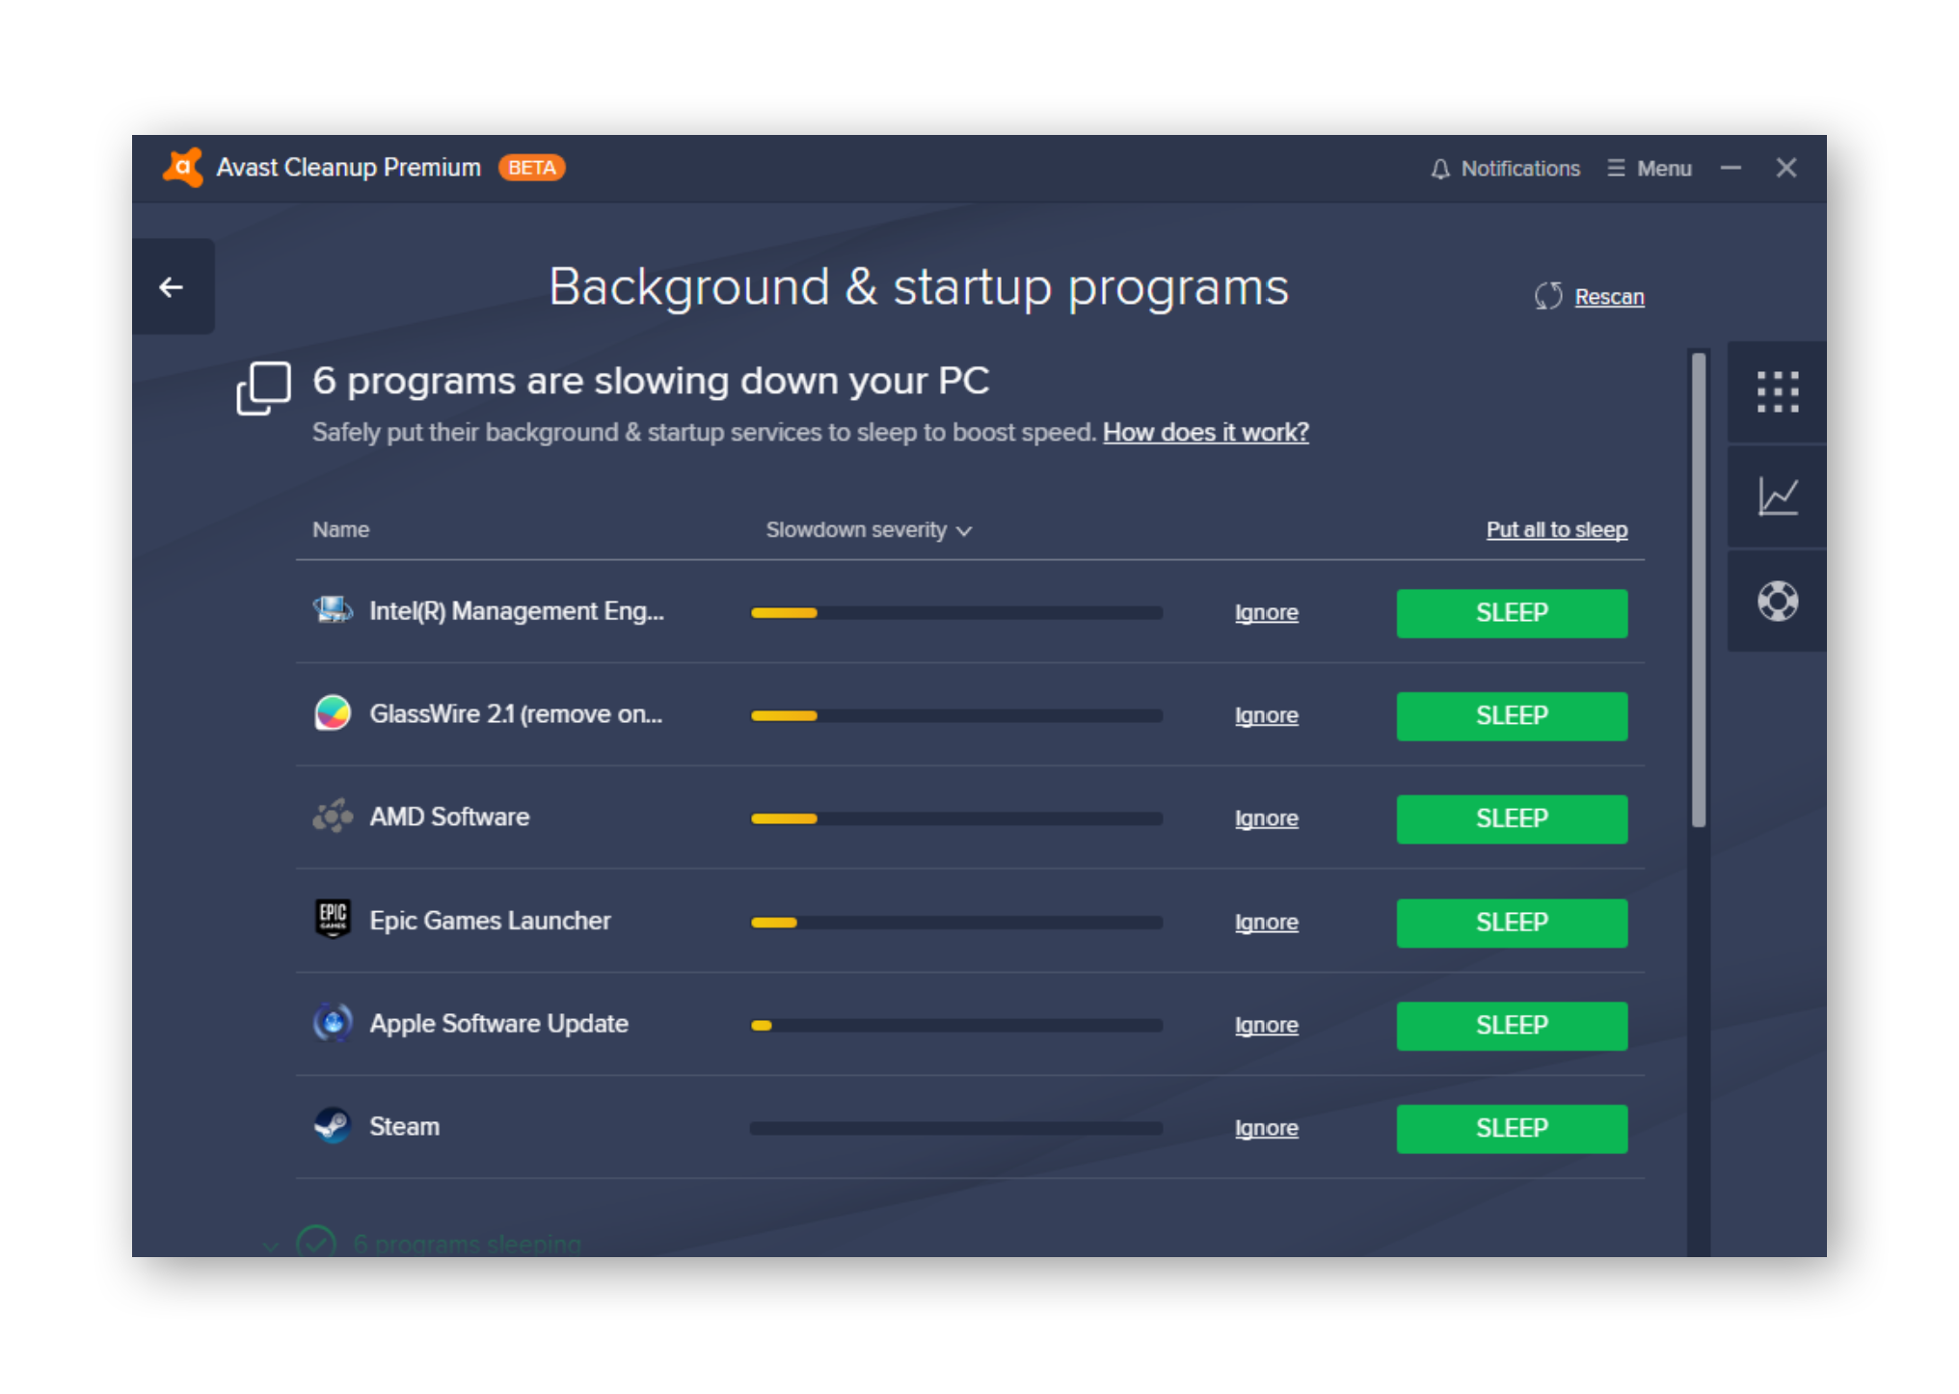This screenshot has height=1394, width=1959.
Task: Ignore Intel(R) Management Engine
Action: point(1266,612)
